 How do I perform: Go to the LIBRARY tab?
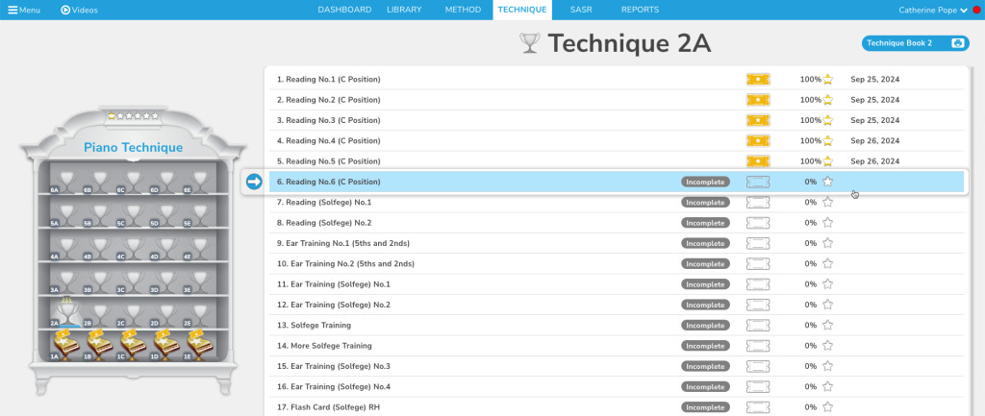pyautogui.click(x=404, y=10)
